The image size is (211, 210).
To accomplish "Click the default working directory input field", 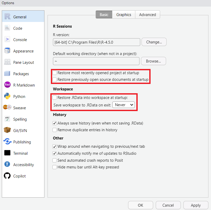I will pos(96,61).
